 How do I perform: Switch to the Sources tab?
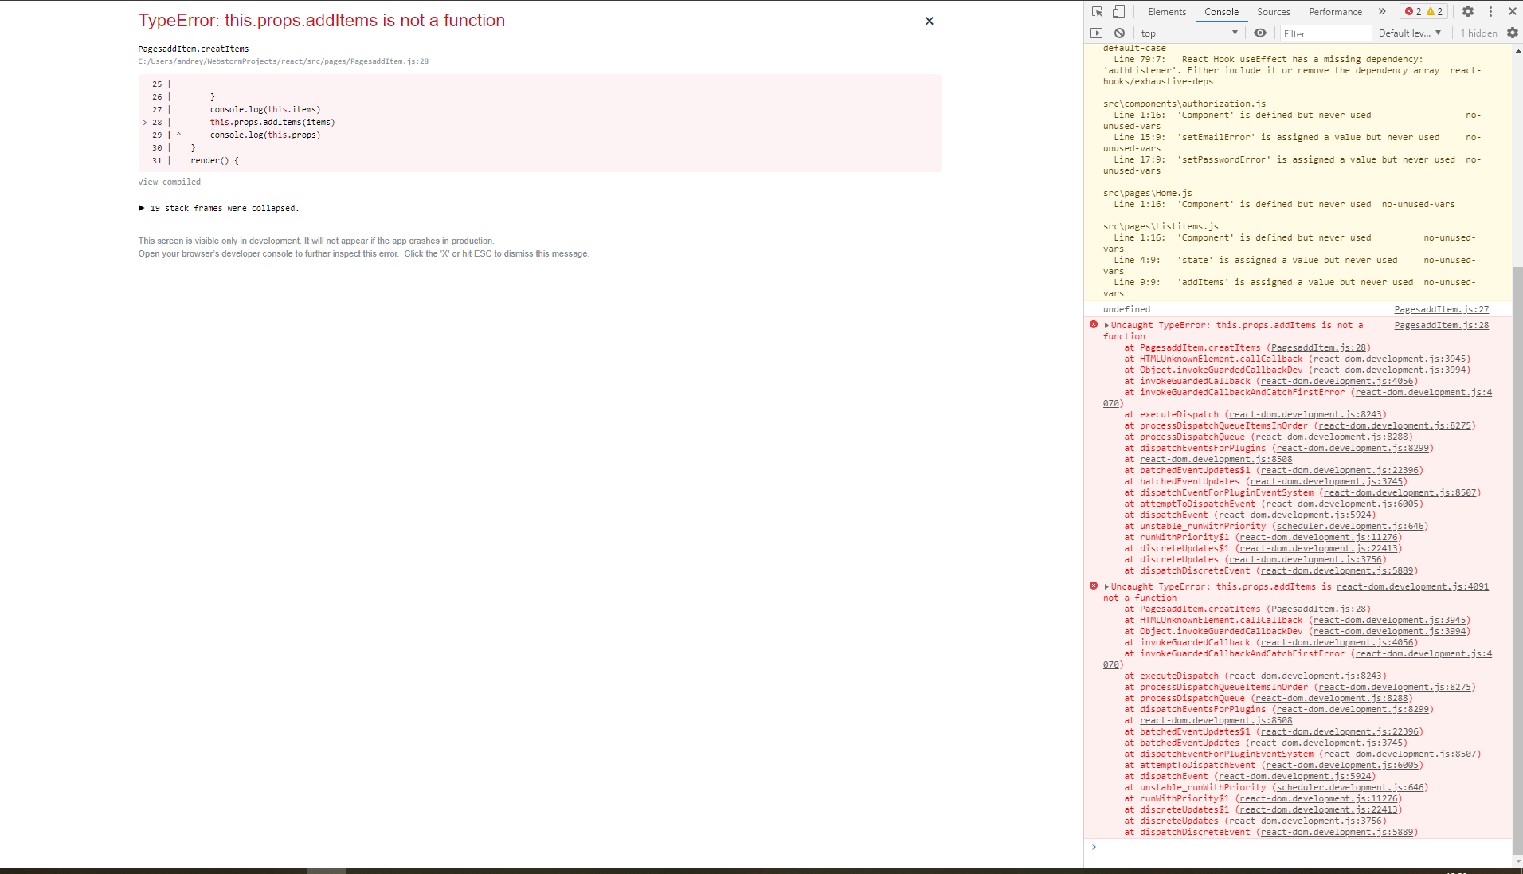pyautogui.click(x=1274, y=11)
